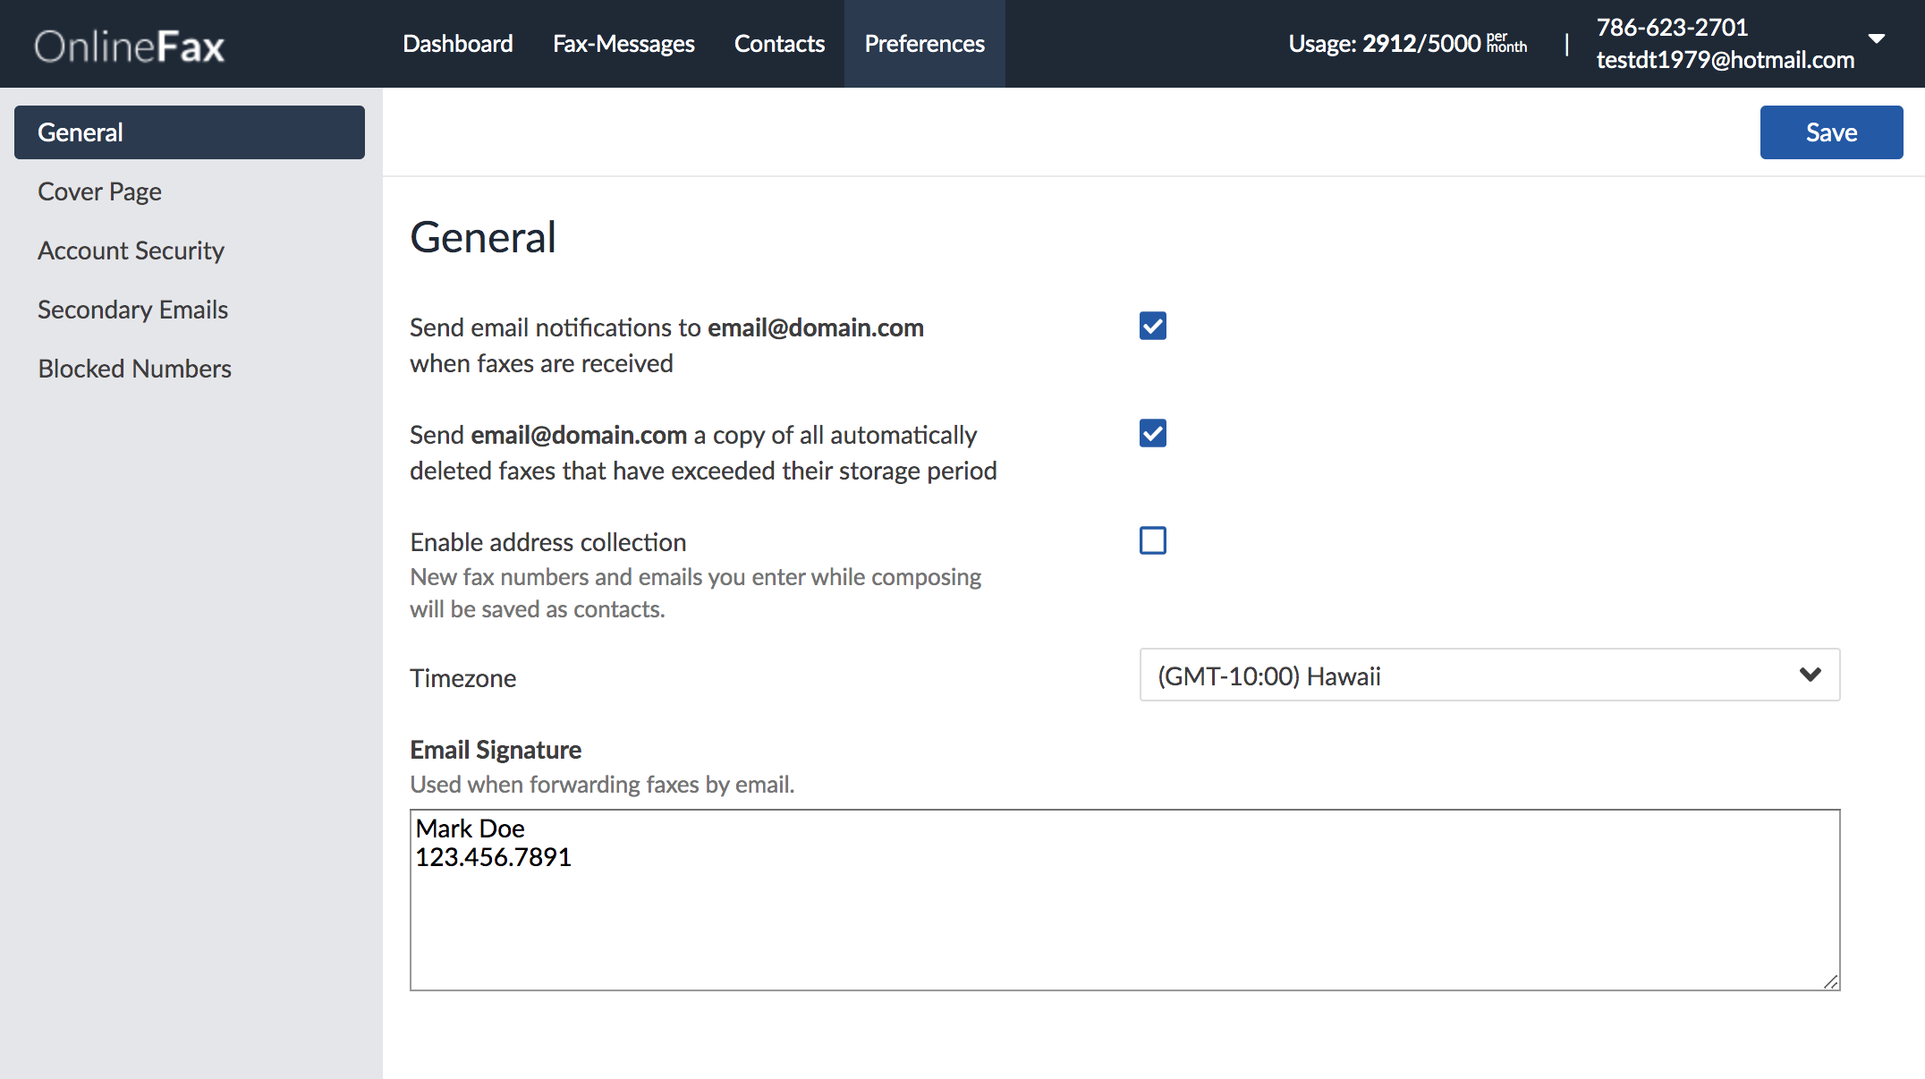Click the signature textarea resize handle
The image size is (1925, 1079).
pyautogui.click(x=1830, y=981)
